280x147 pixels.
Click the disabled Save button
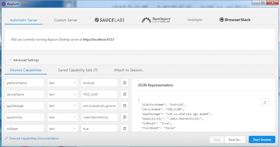tap(217, 140)
